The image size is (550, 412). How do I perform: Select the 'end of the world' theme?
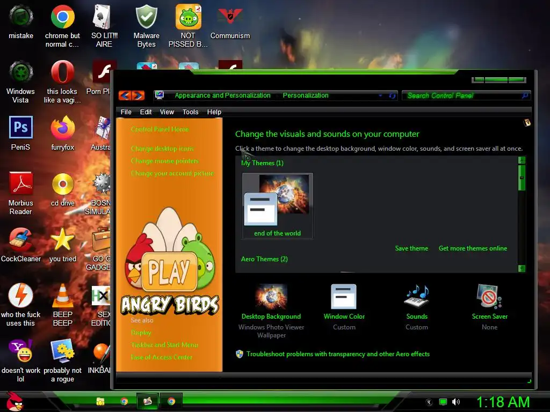tap(277, 205)
